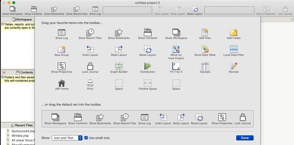The height and width of the screenshot is (145, 294).
Task: Select the Distribution icon
Action: pos(147,66)
